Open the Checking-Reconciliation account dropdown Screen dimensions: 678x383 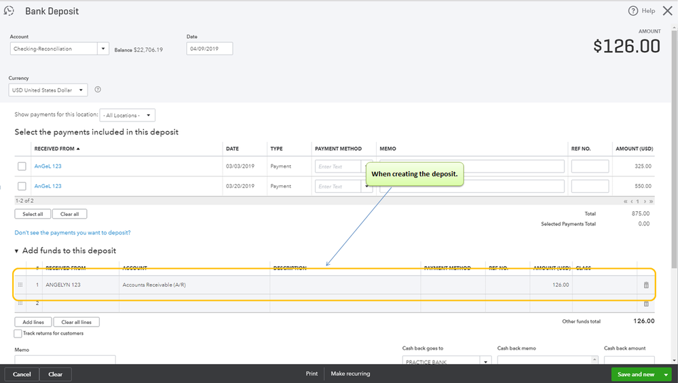[103, 48]
